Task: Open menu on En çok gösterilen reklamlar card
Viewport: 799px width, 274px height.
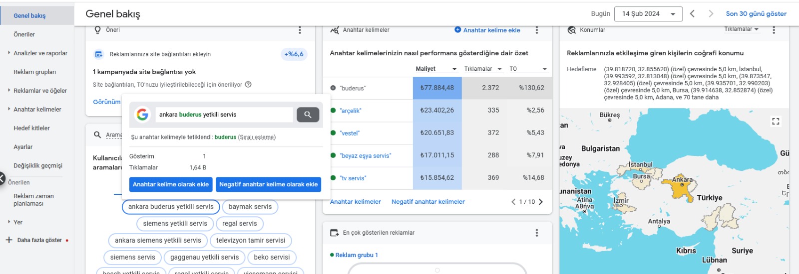Action: coord(537,233)
